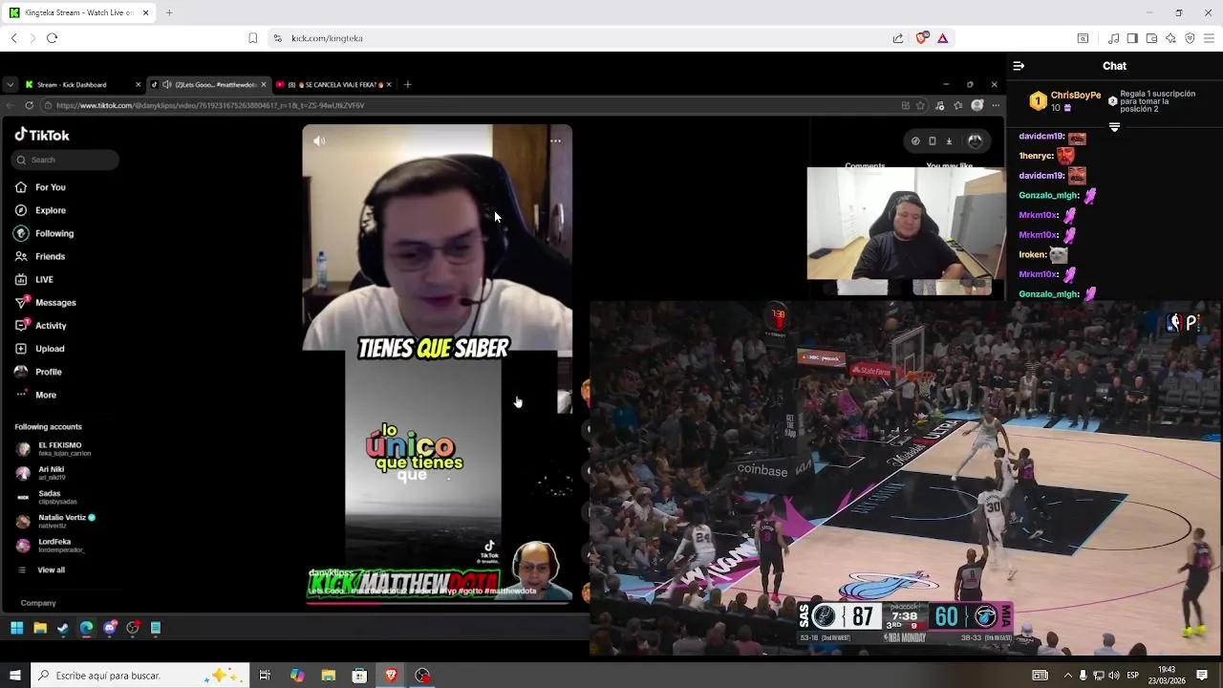Open Ari Niki following account
Viewport: 1223px width, 688px height.
(40, 473)
